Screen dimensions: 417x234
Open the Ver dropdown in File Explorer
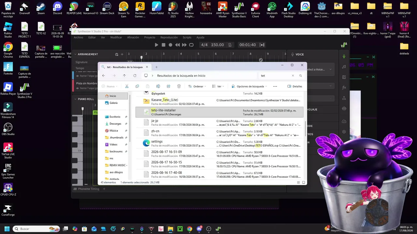(x=218, y=86)
